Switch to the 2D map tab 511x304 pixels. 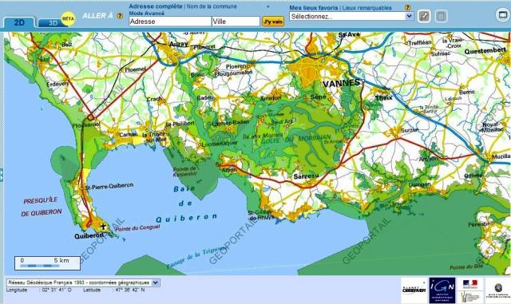point(19,22)
